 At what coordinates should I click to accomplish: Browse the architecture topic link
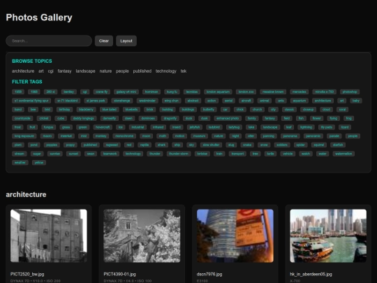(x=23, y=71)
